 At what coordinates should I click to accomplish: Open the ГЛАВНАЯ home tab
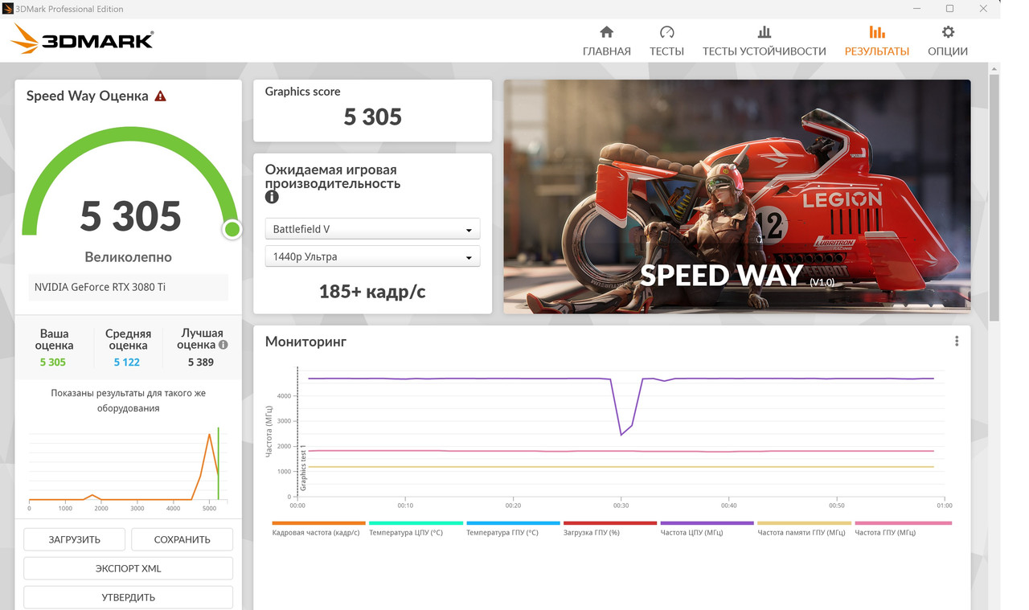[x=606, y=41]
